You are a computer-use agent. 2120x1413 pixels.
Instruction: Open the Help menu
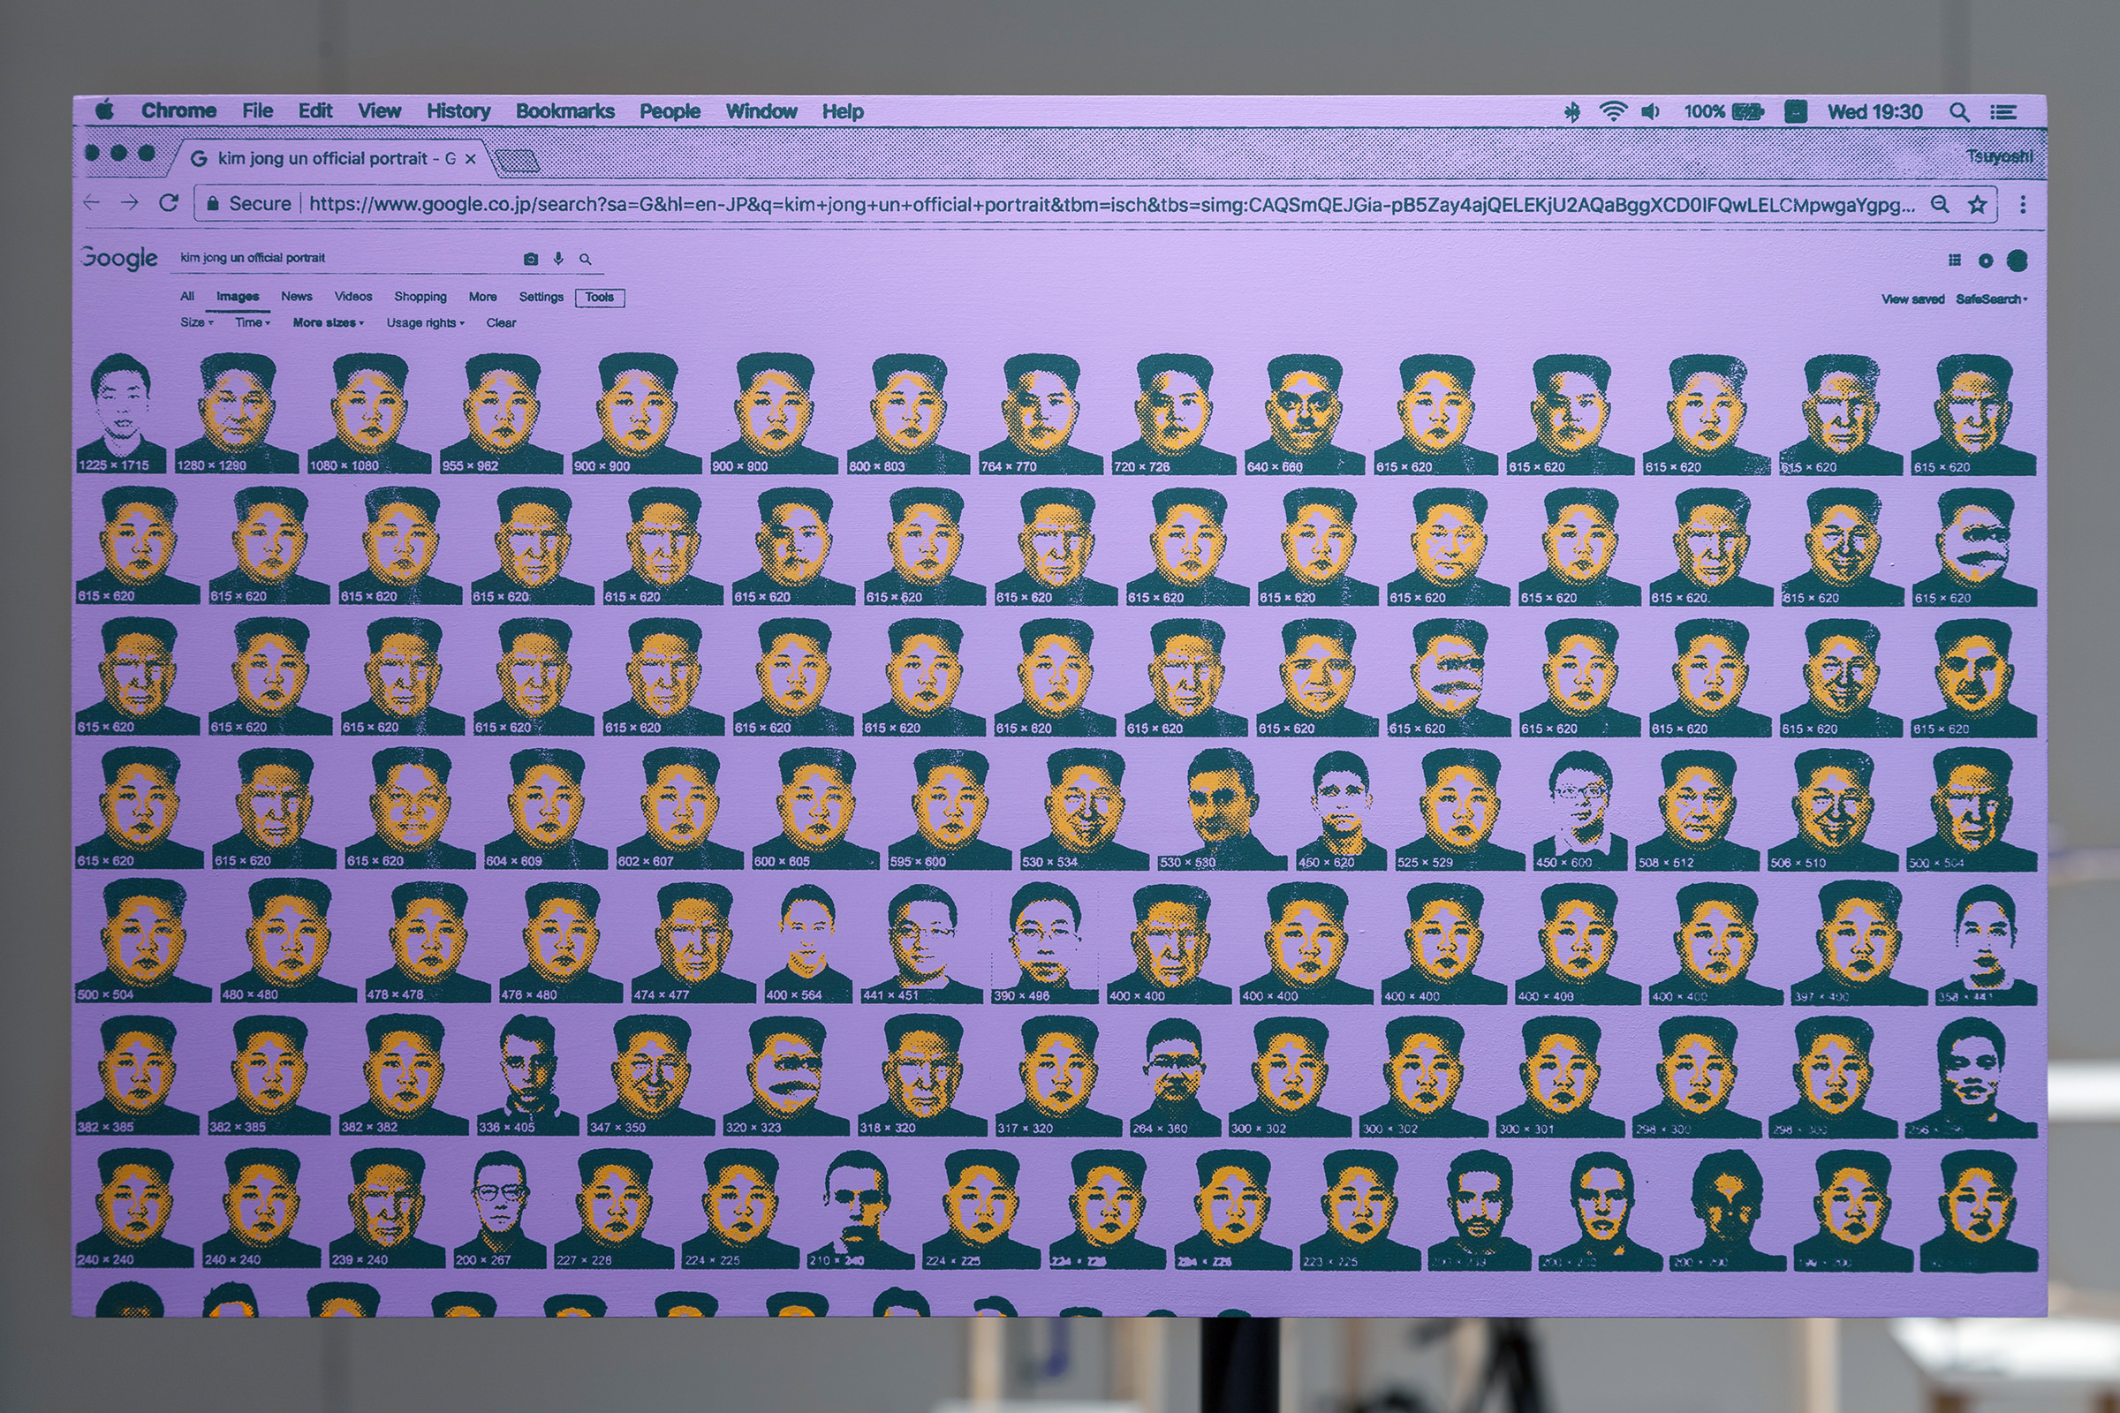pyautogui.click(x=843, y=112)
